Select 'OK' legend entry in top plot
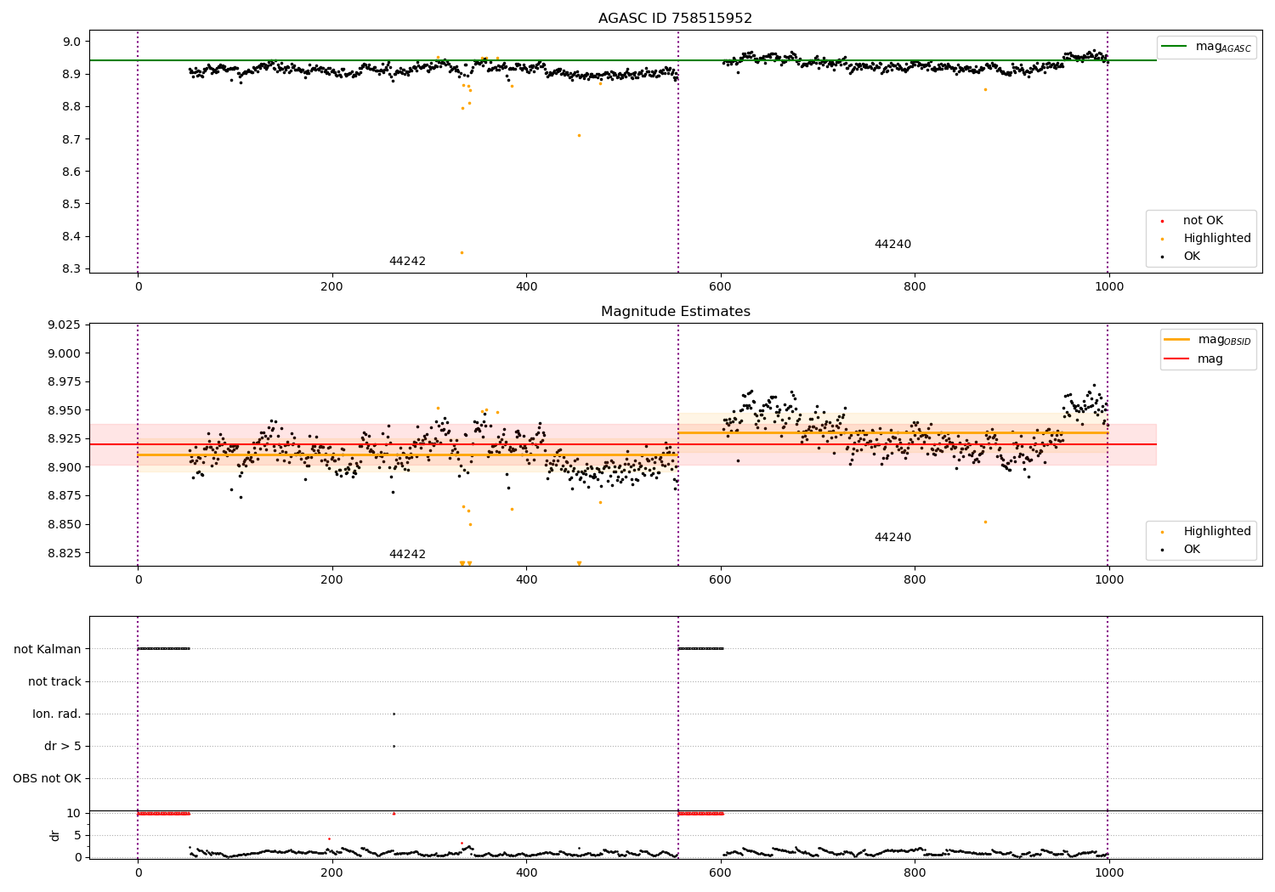Screen dimensions: 1275x892 (1192, 256)
